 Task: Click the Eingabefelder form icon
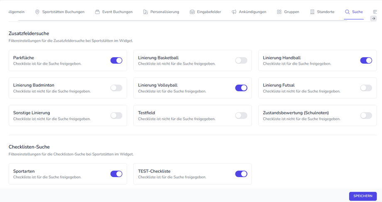[x=192, y=12]
